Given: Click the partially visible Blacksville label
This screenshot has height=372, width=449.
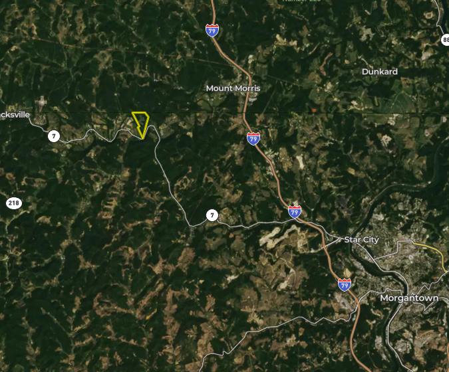Looking at the screenshot, I should point(15,115).
